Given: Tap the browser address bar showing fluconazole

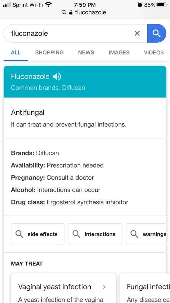Looking at the screenshot, I should (85, 12).
